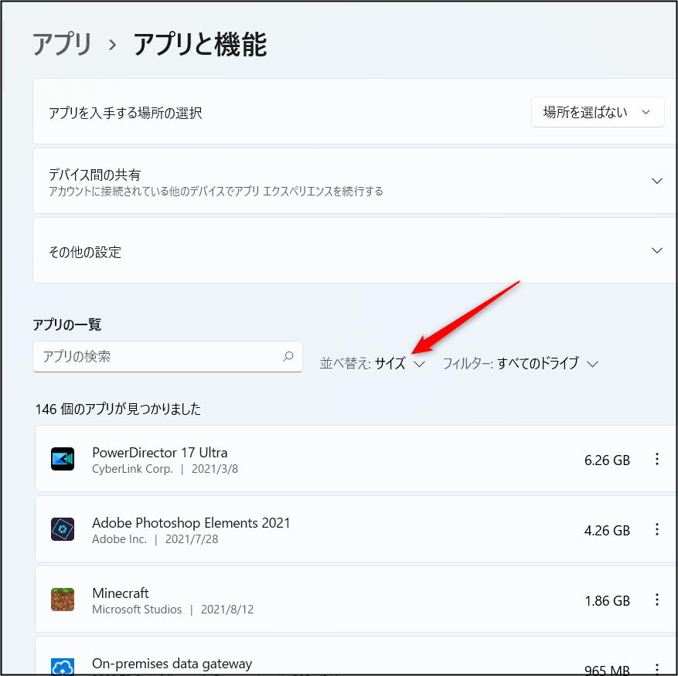
Task: Select the PowerDirector 17 Ultra entry name
Action: coord(159,453)
